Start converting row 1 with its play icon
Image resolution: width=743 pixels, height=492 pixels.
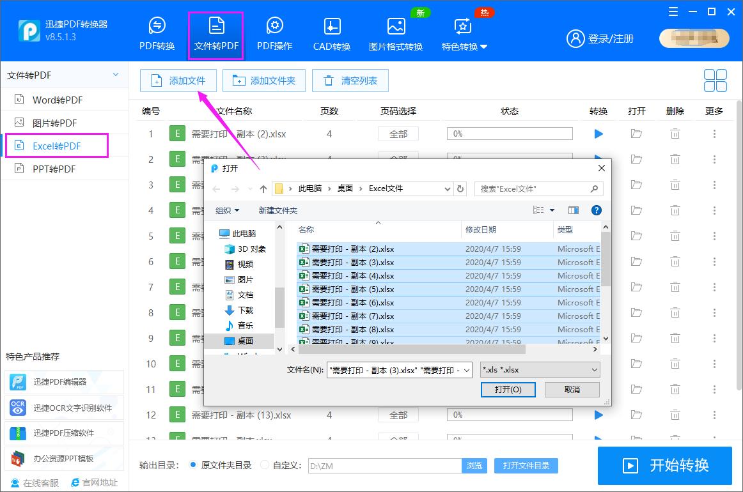coord(598,134)
